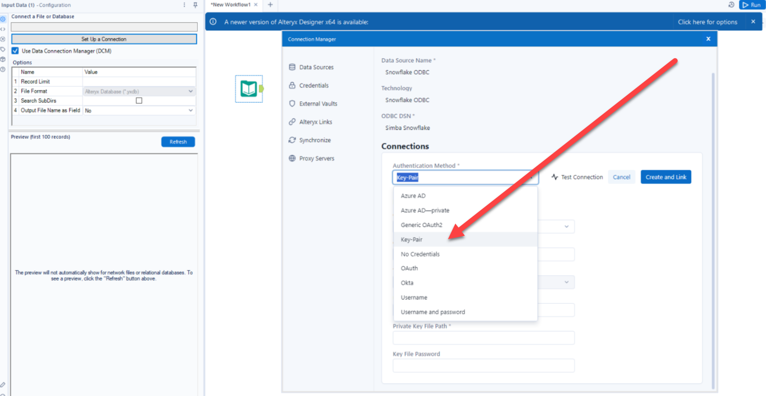Pick OAuth from authentication list

(x=465, y=268)
